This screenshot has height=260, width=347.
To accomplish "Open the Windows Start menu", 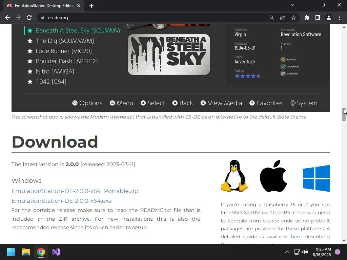I will tap(11, 252).
